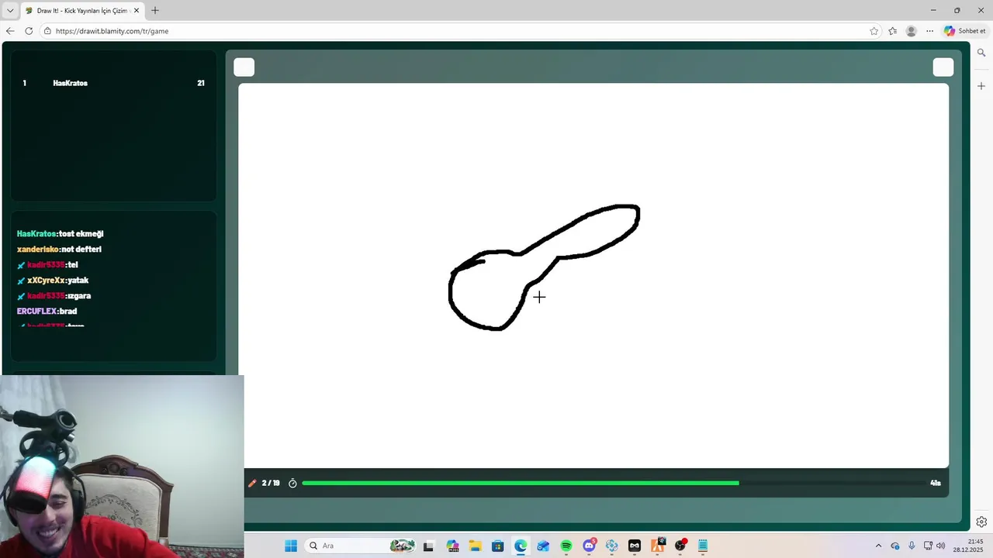The width and height of the screenshot is (993, 558).
Task: Go back in the browser
Action: click(x=10, y=31)
